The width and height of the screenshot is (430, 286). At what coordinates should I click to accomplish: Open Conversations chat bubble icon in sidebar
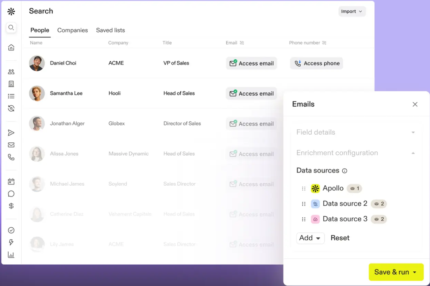(11, 194)
